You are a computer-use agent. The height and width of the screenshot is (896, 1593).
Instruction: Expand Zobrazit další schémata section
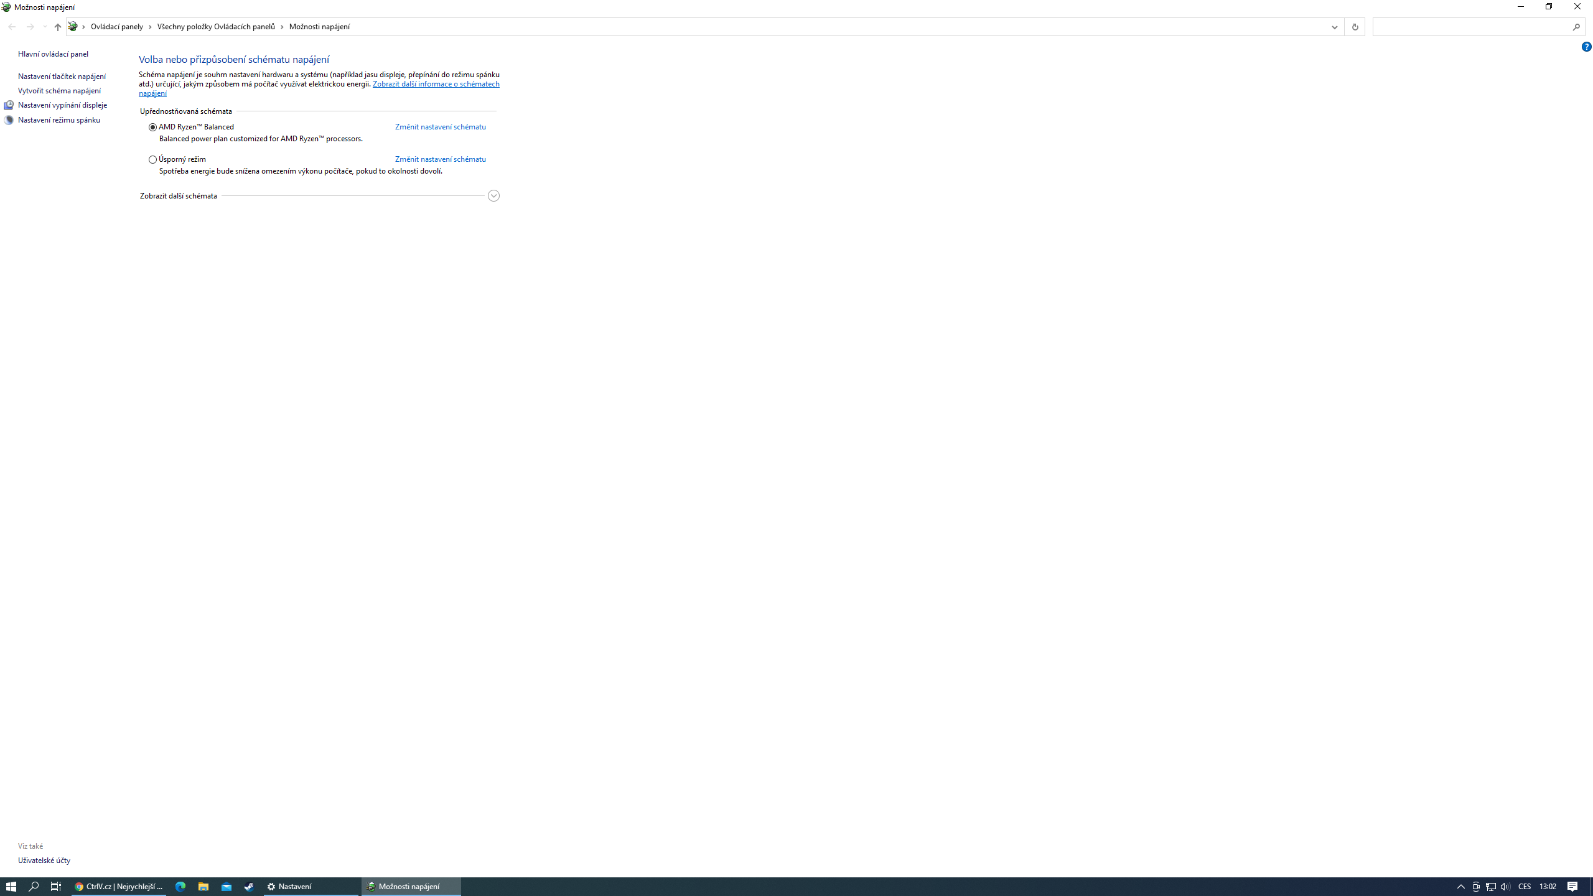[x=493, y=196]
